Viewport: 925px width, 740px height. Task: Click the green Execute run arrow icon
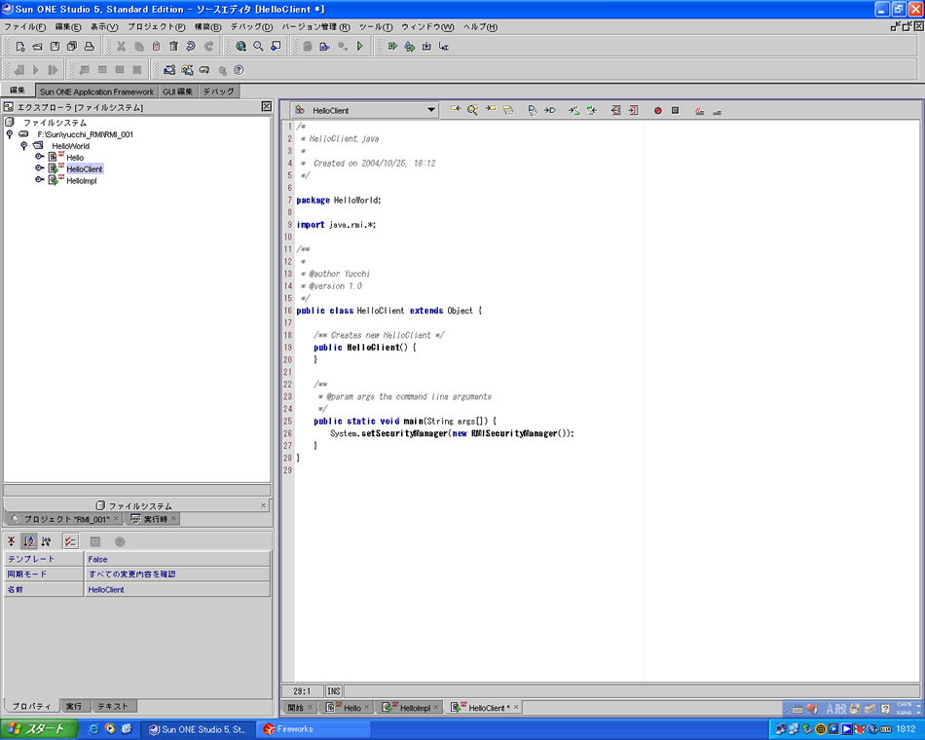coord(360,46)
